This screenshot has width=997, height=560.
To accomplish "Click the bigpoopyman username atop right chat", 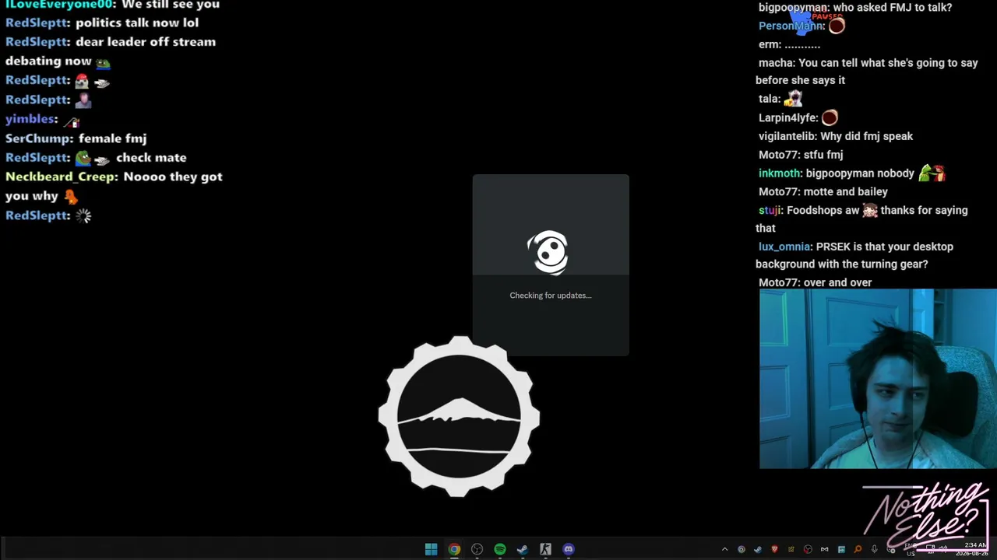I will pos(792,8).
